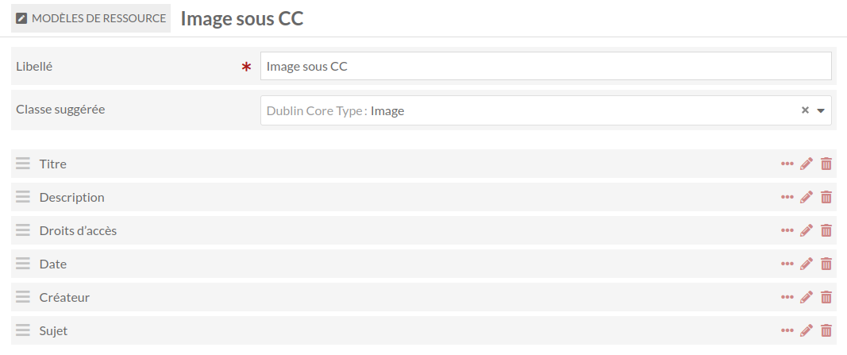Grab the drag handle of Titre row
This screenshot has height=355, width=847.
click(23, 164)
